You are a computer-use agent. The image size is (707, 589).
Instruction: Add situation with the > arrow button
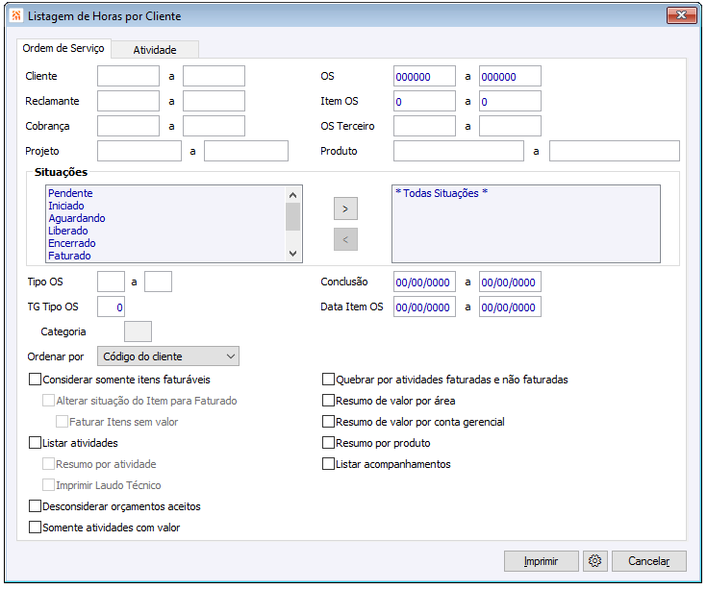pyautogui.click(x=345, y=209)
